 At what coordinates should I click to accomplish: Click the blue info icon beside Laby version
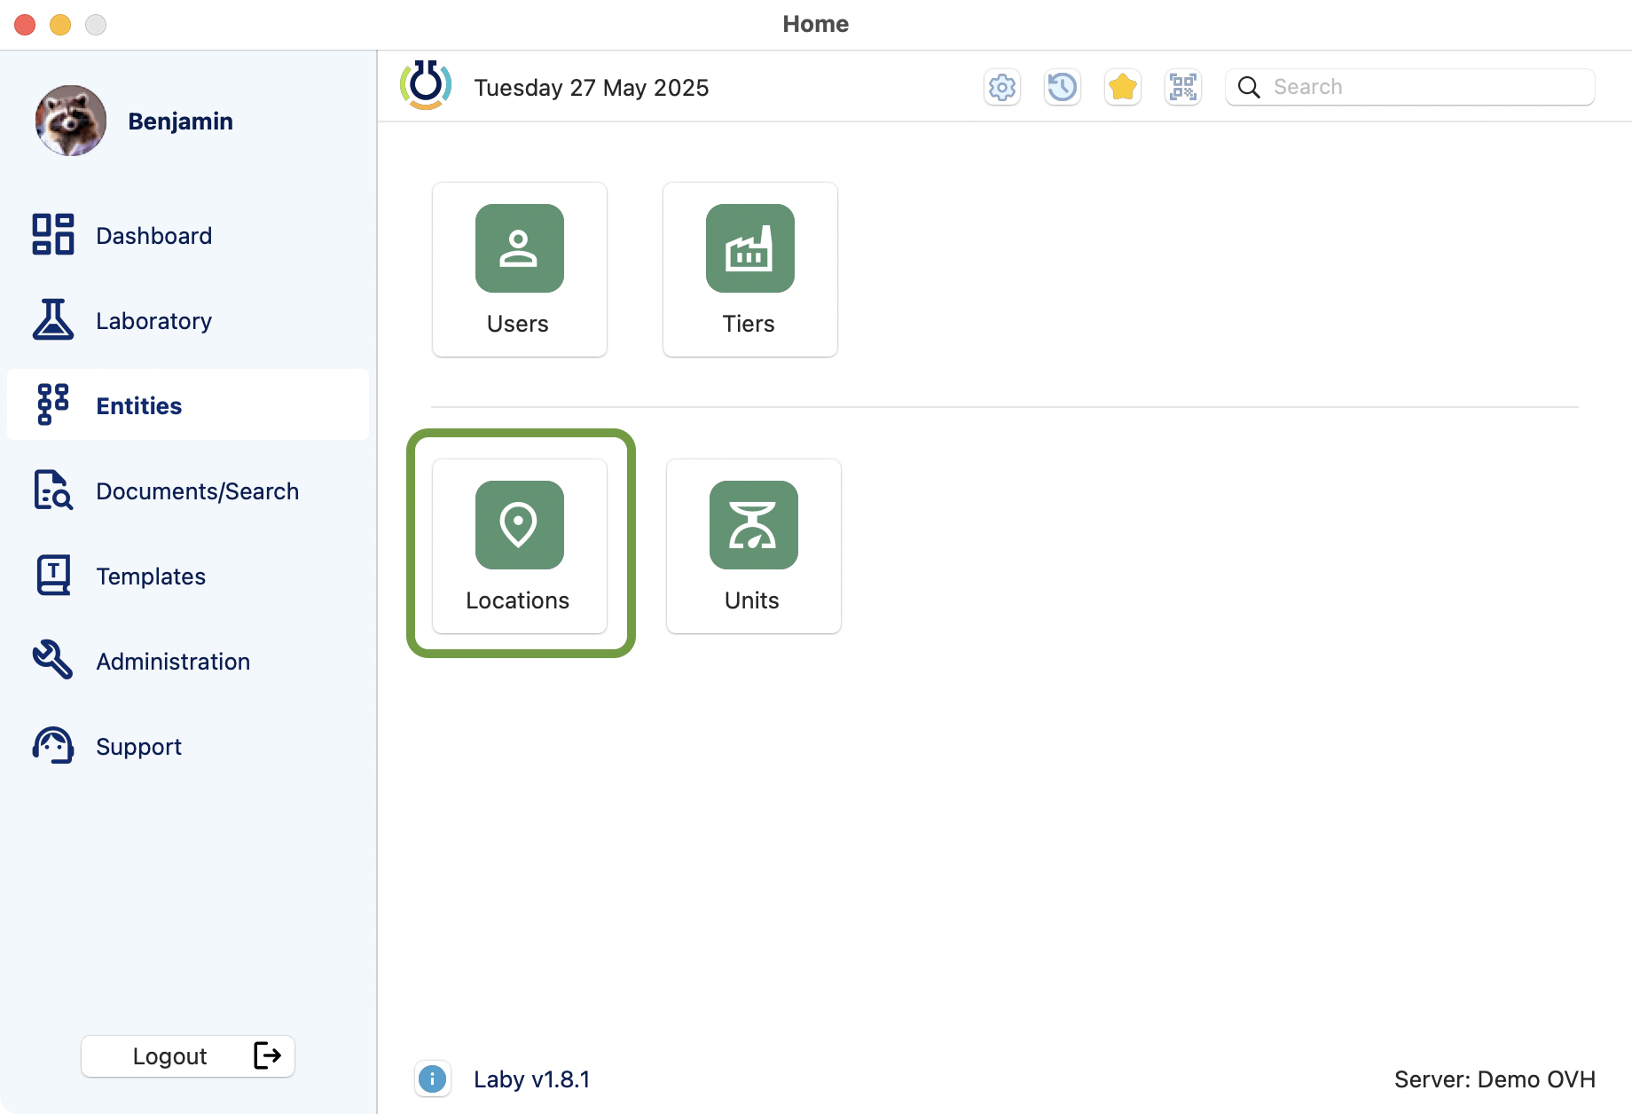coord(432,1079)
